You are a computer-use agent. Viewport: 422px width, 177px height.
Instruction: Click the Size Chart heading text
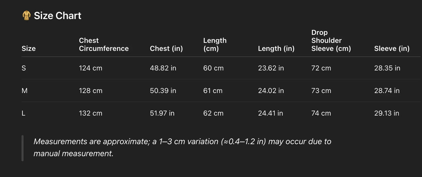click(x=58, y=16)
